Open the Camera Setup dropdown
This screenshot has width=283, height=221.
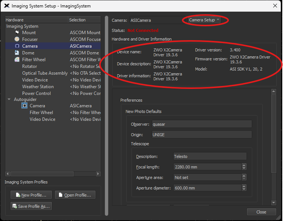coord(204,20)
